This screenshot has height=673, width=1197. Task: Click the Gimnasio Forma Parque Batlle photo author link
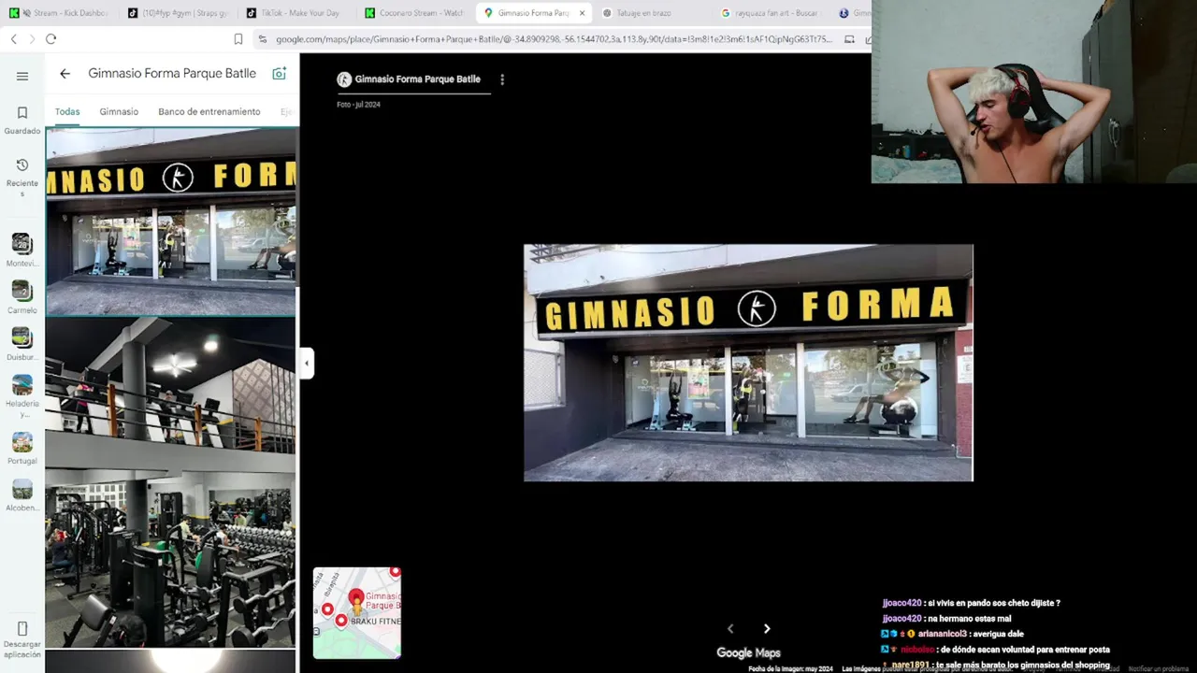pyautogui.click(x=417, y=79)
